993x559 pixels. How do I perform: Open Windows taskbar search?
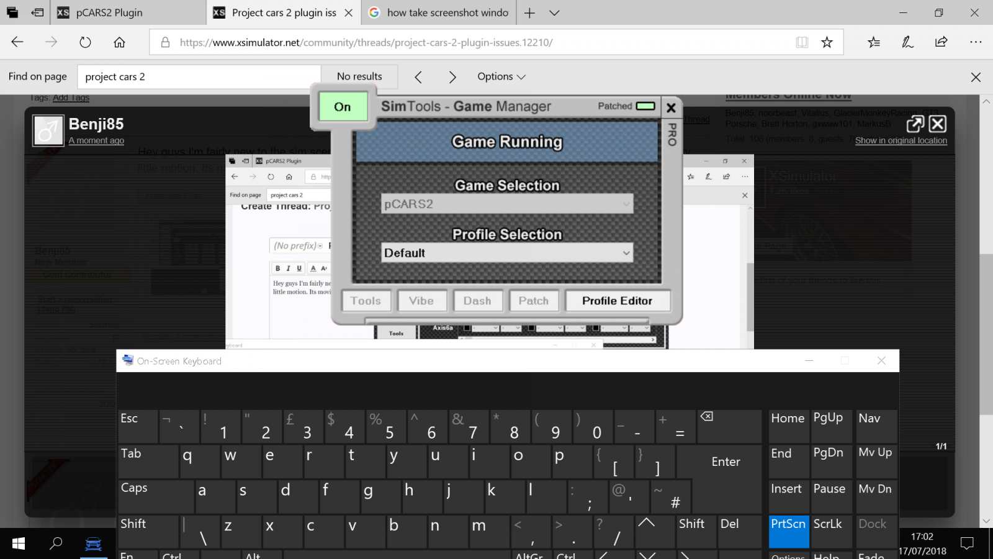point(56,543)
